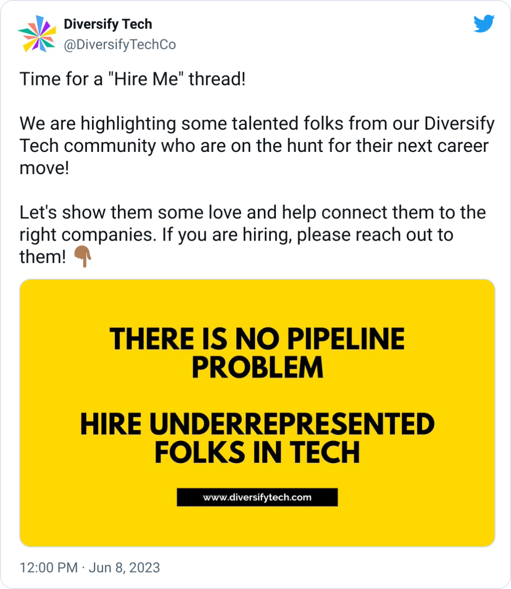Select the 'Hire Me' thread text
511x589 pixels.
pos(132,79)
